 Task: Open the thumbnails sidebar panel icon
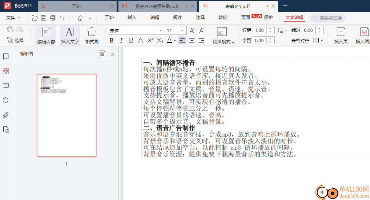tap(6, 71)
